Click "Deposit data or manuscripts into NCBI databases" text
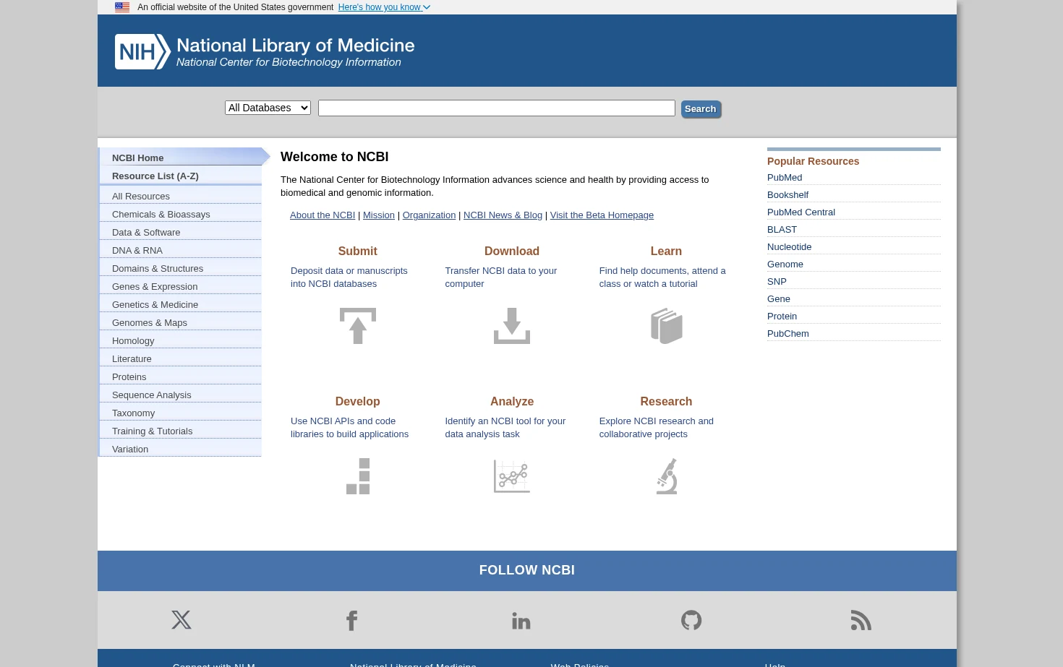 (x=349, y=277)
